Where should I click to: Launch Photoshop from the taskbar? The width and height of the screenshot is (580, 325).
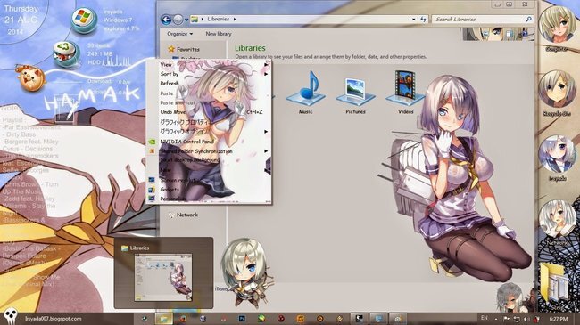242,319
